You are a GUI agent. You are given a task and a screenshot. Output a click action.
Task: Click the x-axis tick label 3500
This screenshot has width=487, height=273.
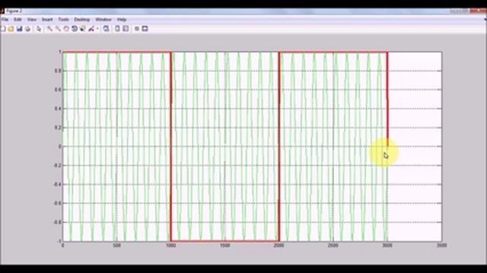click(x=441, y=246)
